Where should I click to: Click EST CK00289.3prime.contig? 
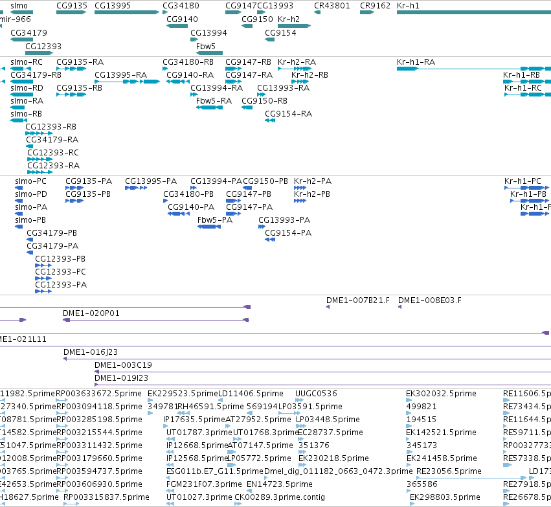point(279,497)
